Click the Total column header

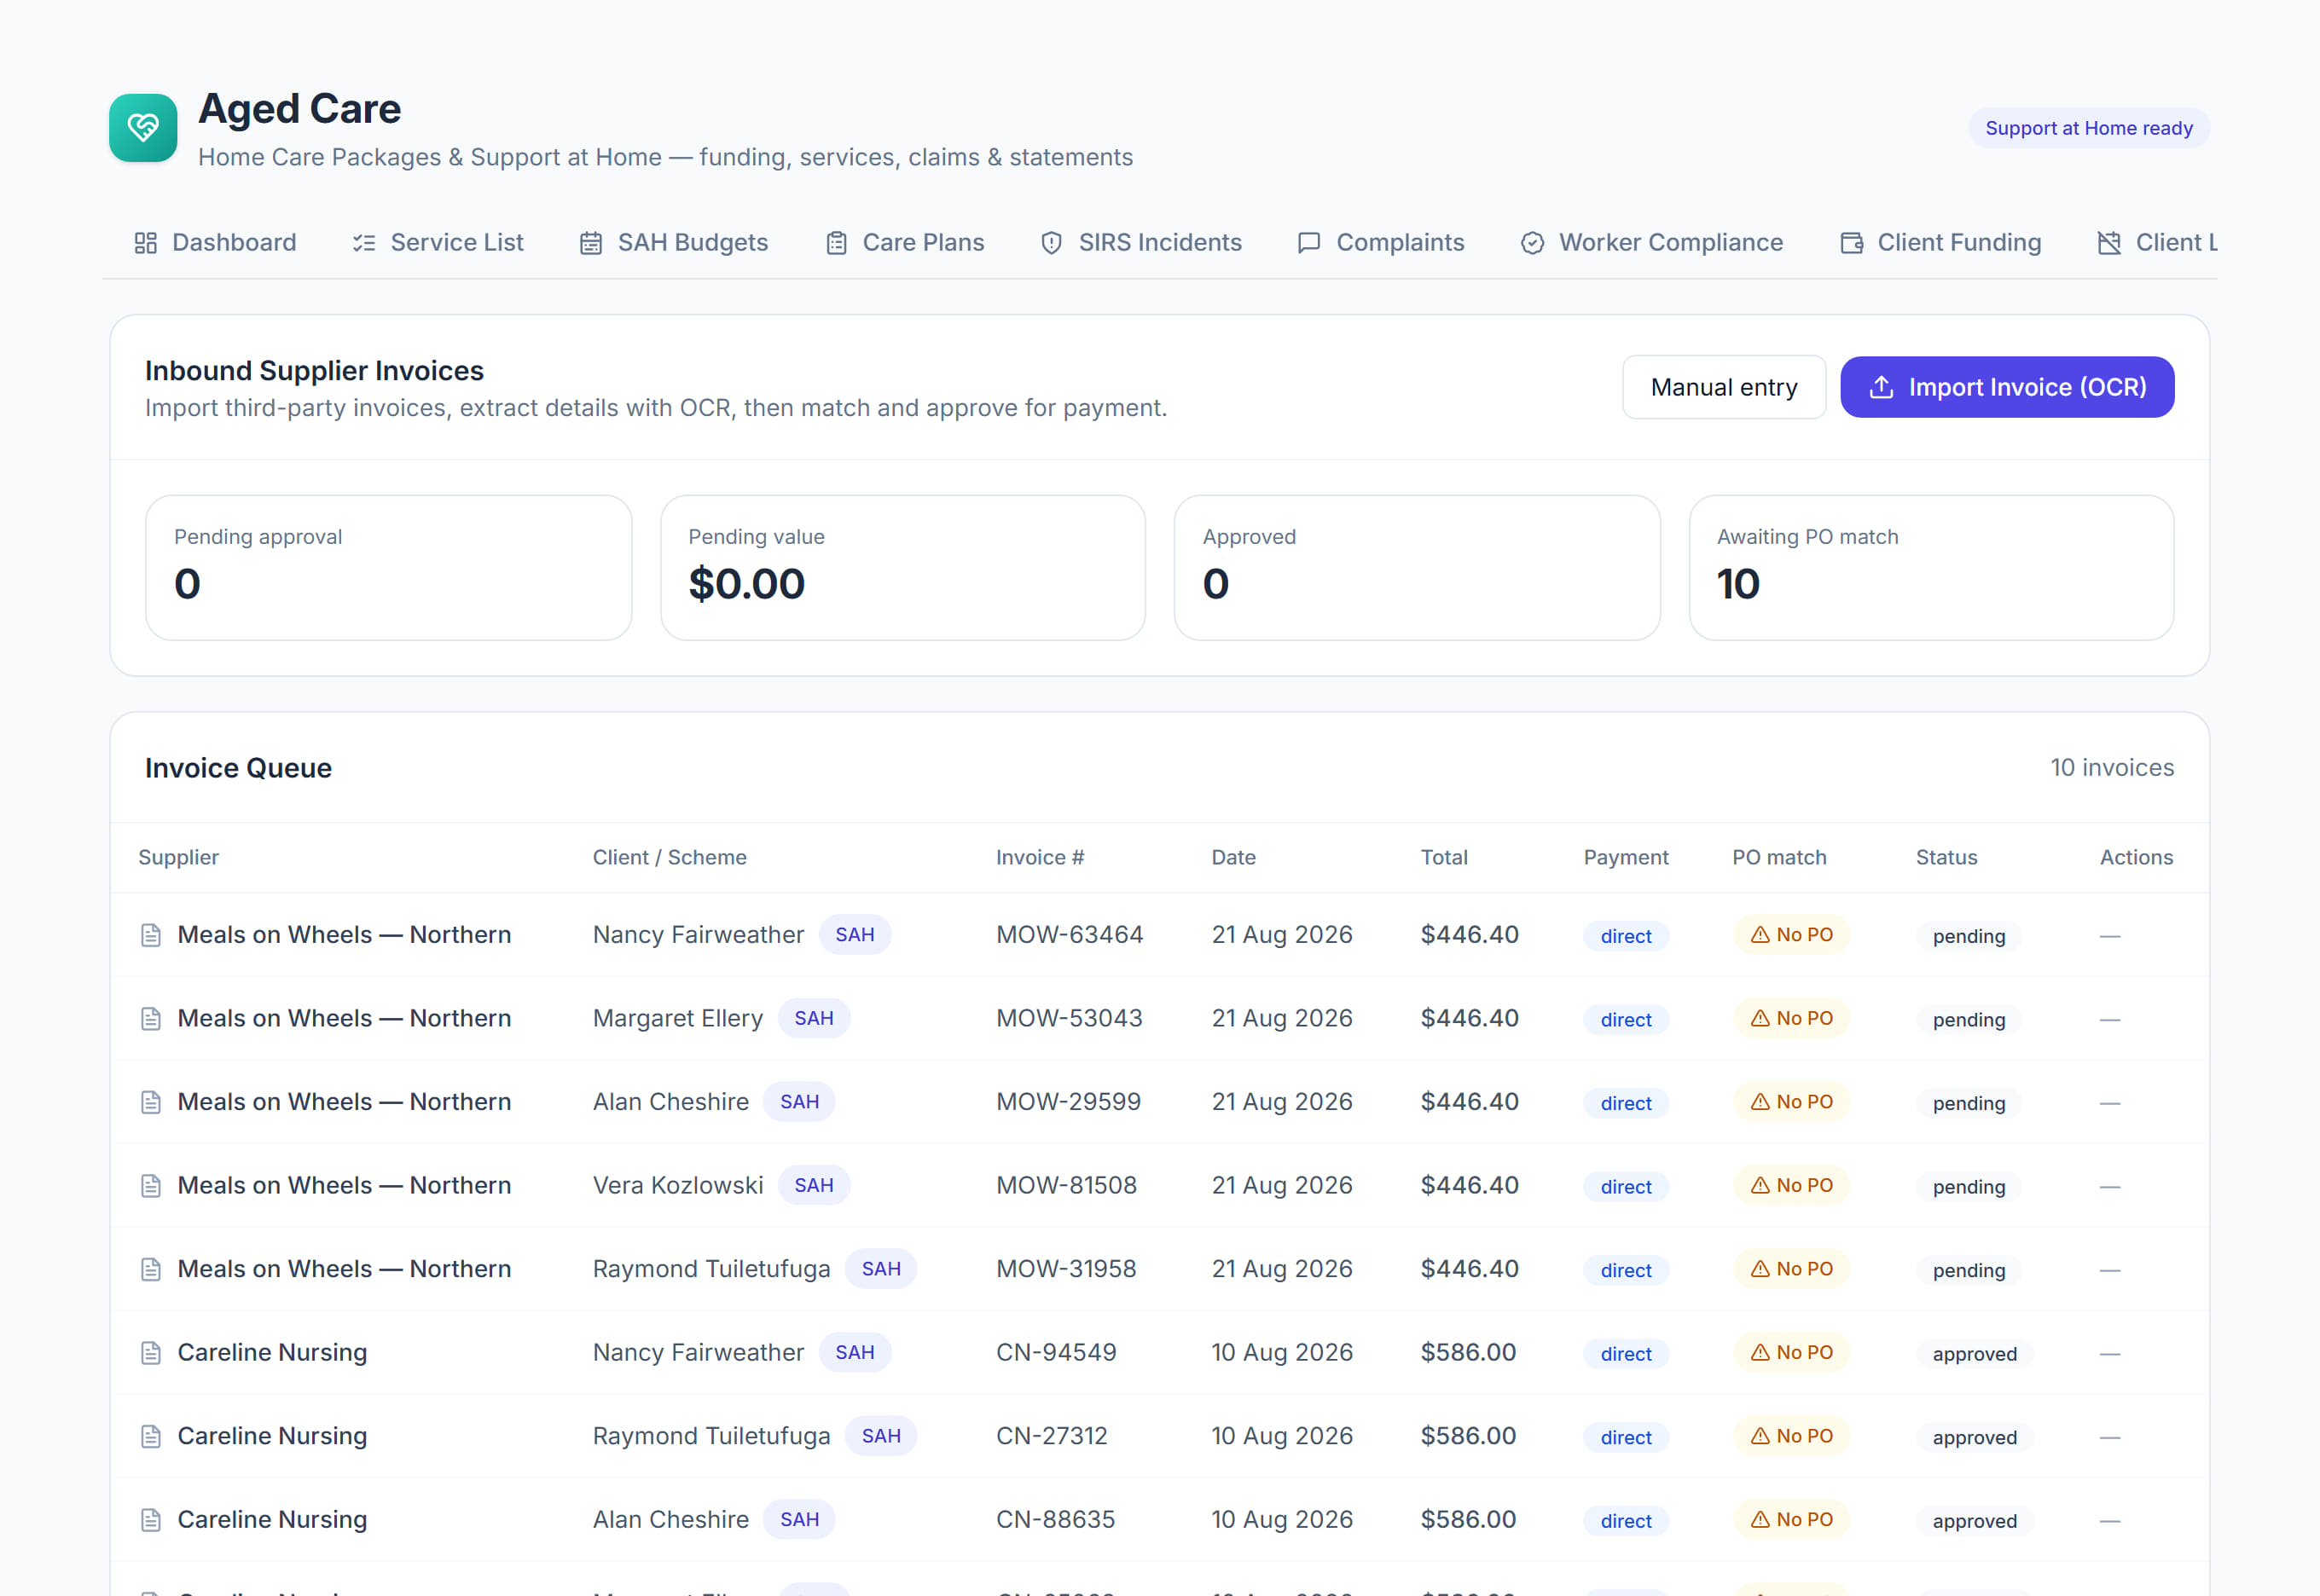coord(1445,857)
